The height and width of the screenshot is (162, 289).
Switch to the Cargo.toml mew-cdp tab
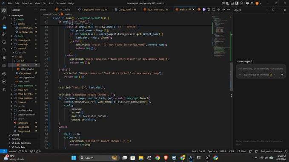[x=93, y=10]
